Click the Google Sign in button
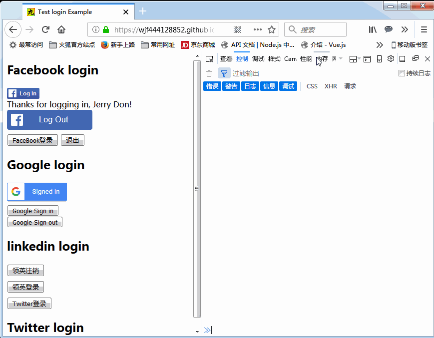This screenshot has height=338, width=434. click(32, 210)
